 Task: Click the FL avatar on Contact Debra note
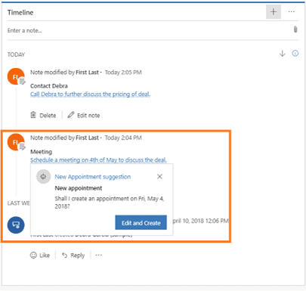tap(16, 76)
